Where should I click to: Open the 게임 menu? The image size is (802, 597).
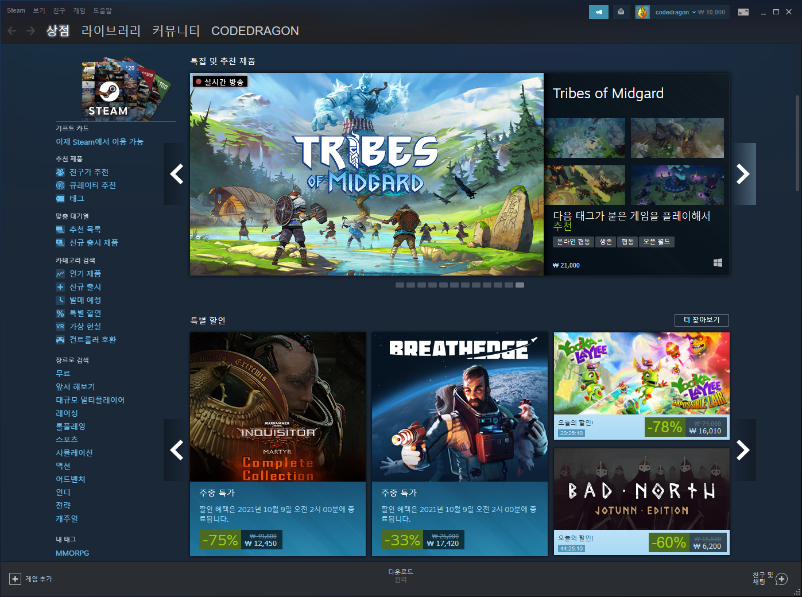79,10
